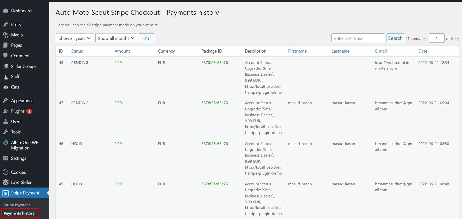Click the Description column header
The height and width of the screenshot is (219, 462).
click(x=255, y=51)
